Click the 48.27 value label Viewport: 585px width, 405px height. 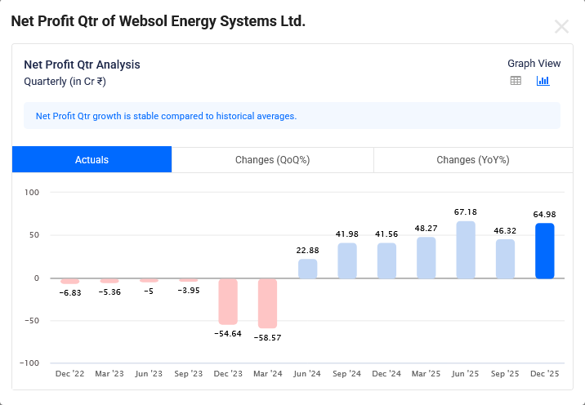pos(426,228)
